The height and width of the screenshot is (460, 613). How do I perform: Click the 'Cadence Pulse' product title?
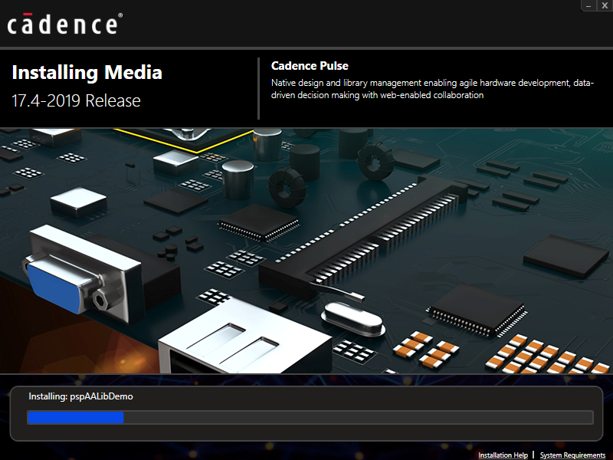tap(310, 66)
